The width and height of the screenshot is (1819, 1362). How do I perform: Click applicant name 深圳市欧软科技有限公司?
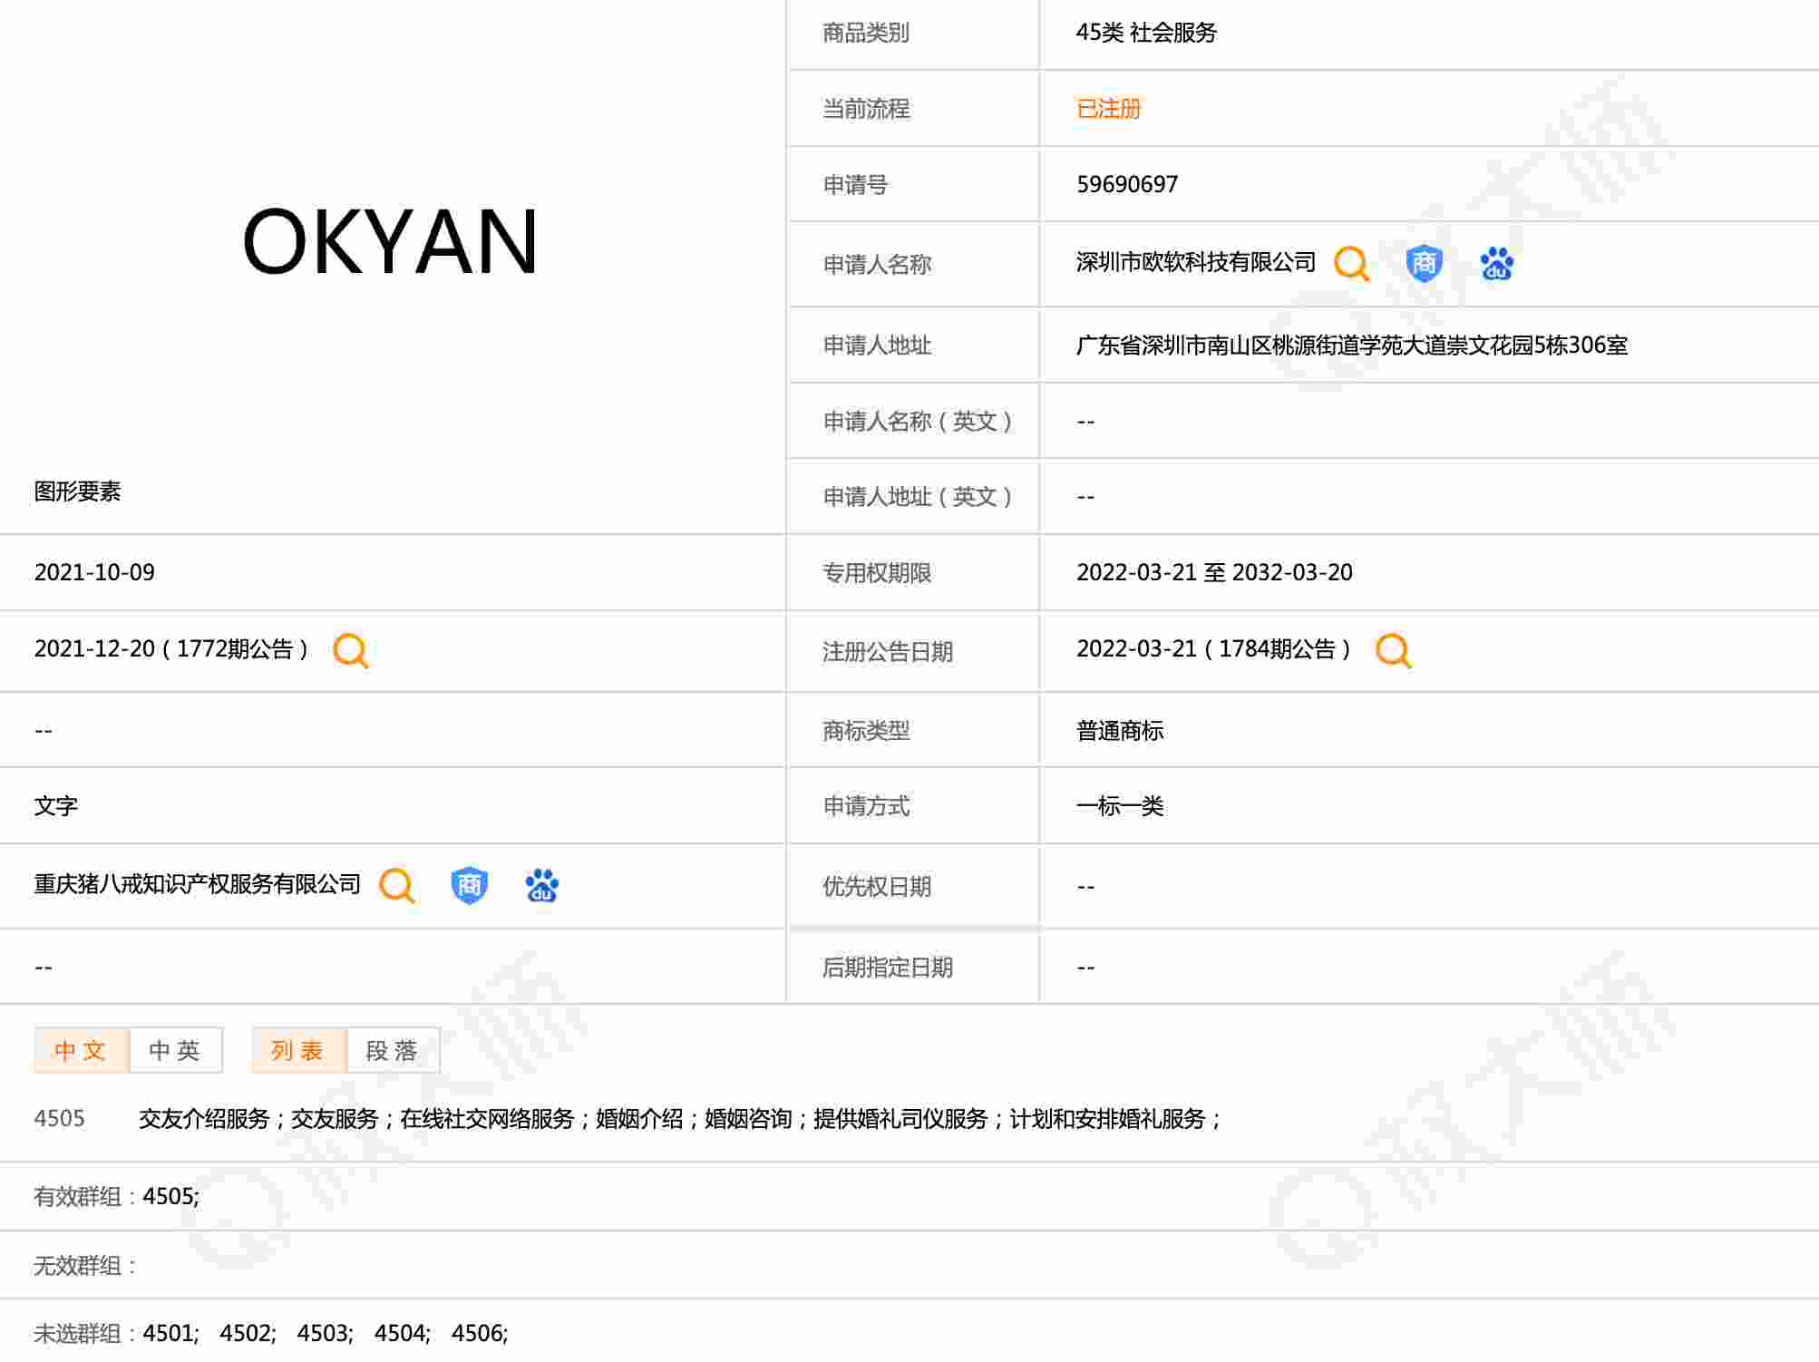(1195, 263)
